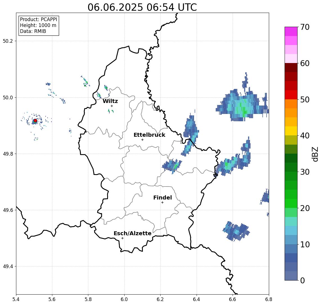Click the 60 dBZ colorbar tick label
322x305 pixels.
tap(305, 64)
